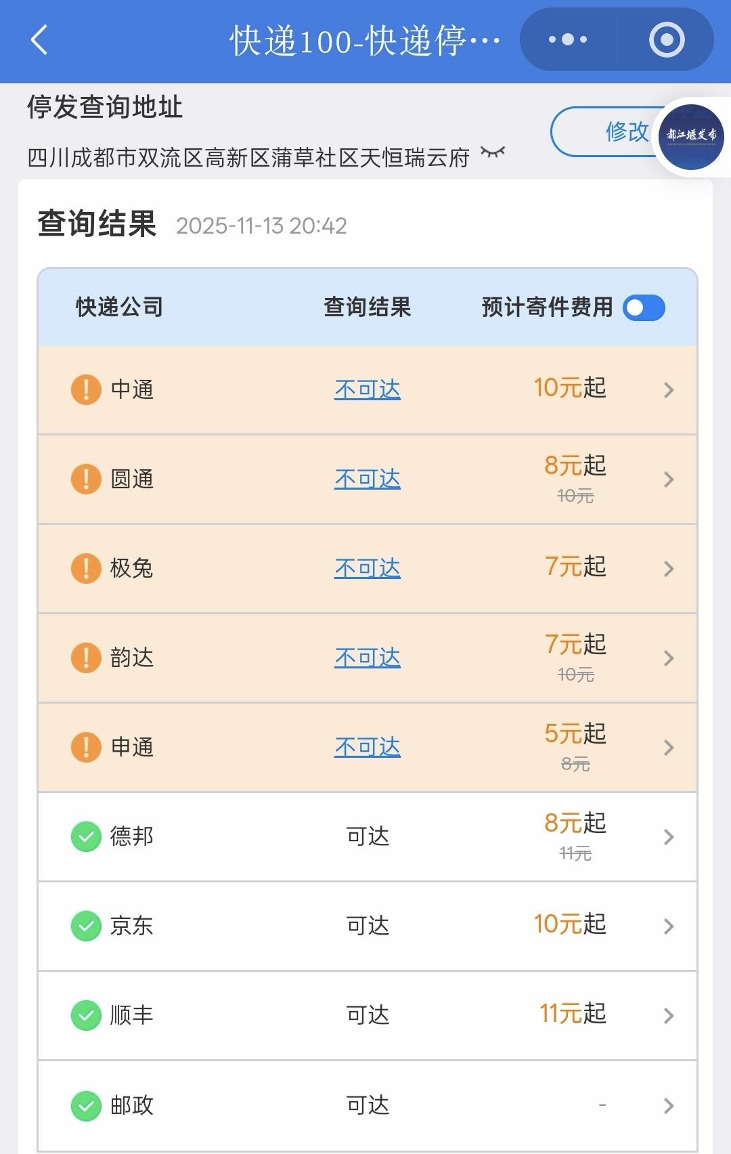
Task: Tap the warning icon next to 申通
Action: (x=86, y=747)
